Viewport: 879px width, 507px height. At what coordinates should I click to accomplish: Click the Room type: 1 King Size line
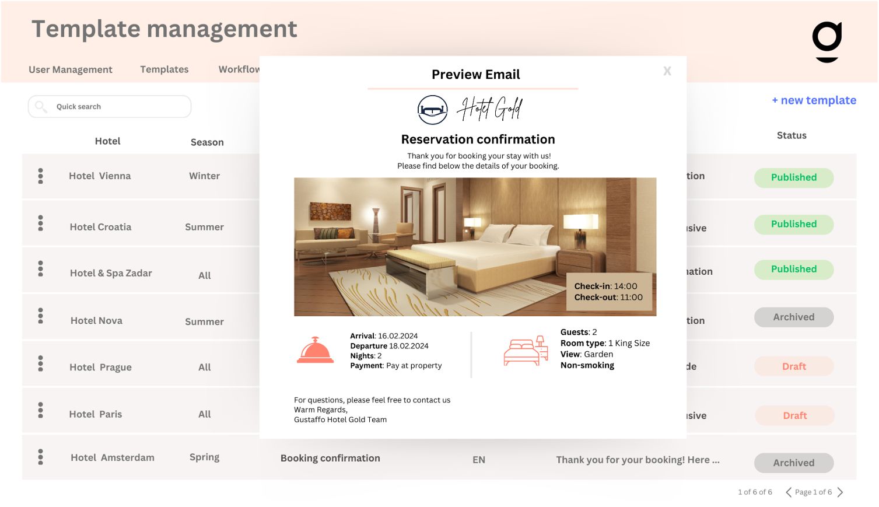tap(605, 343)
